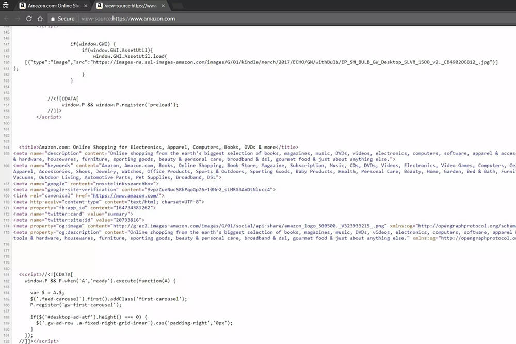
Task: Click the var $ = A.$; line
Action: (47, 293)
